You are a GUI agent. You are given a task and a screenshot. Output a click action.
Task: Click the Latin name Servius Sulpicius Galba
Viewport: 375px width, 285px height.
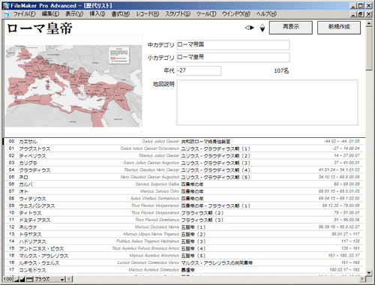(157, 184)
